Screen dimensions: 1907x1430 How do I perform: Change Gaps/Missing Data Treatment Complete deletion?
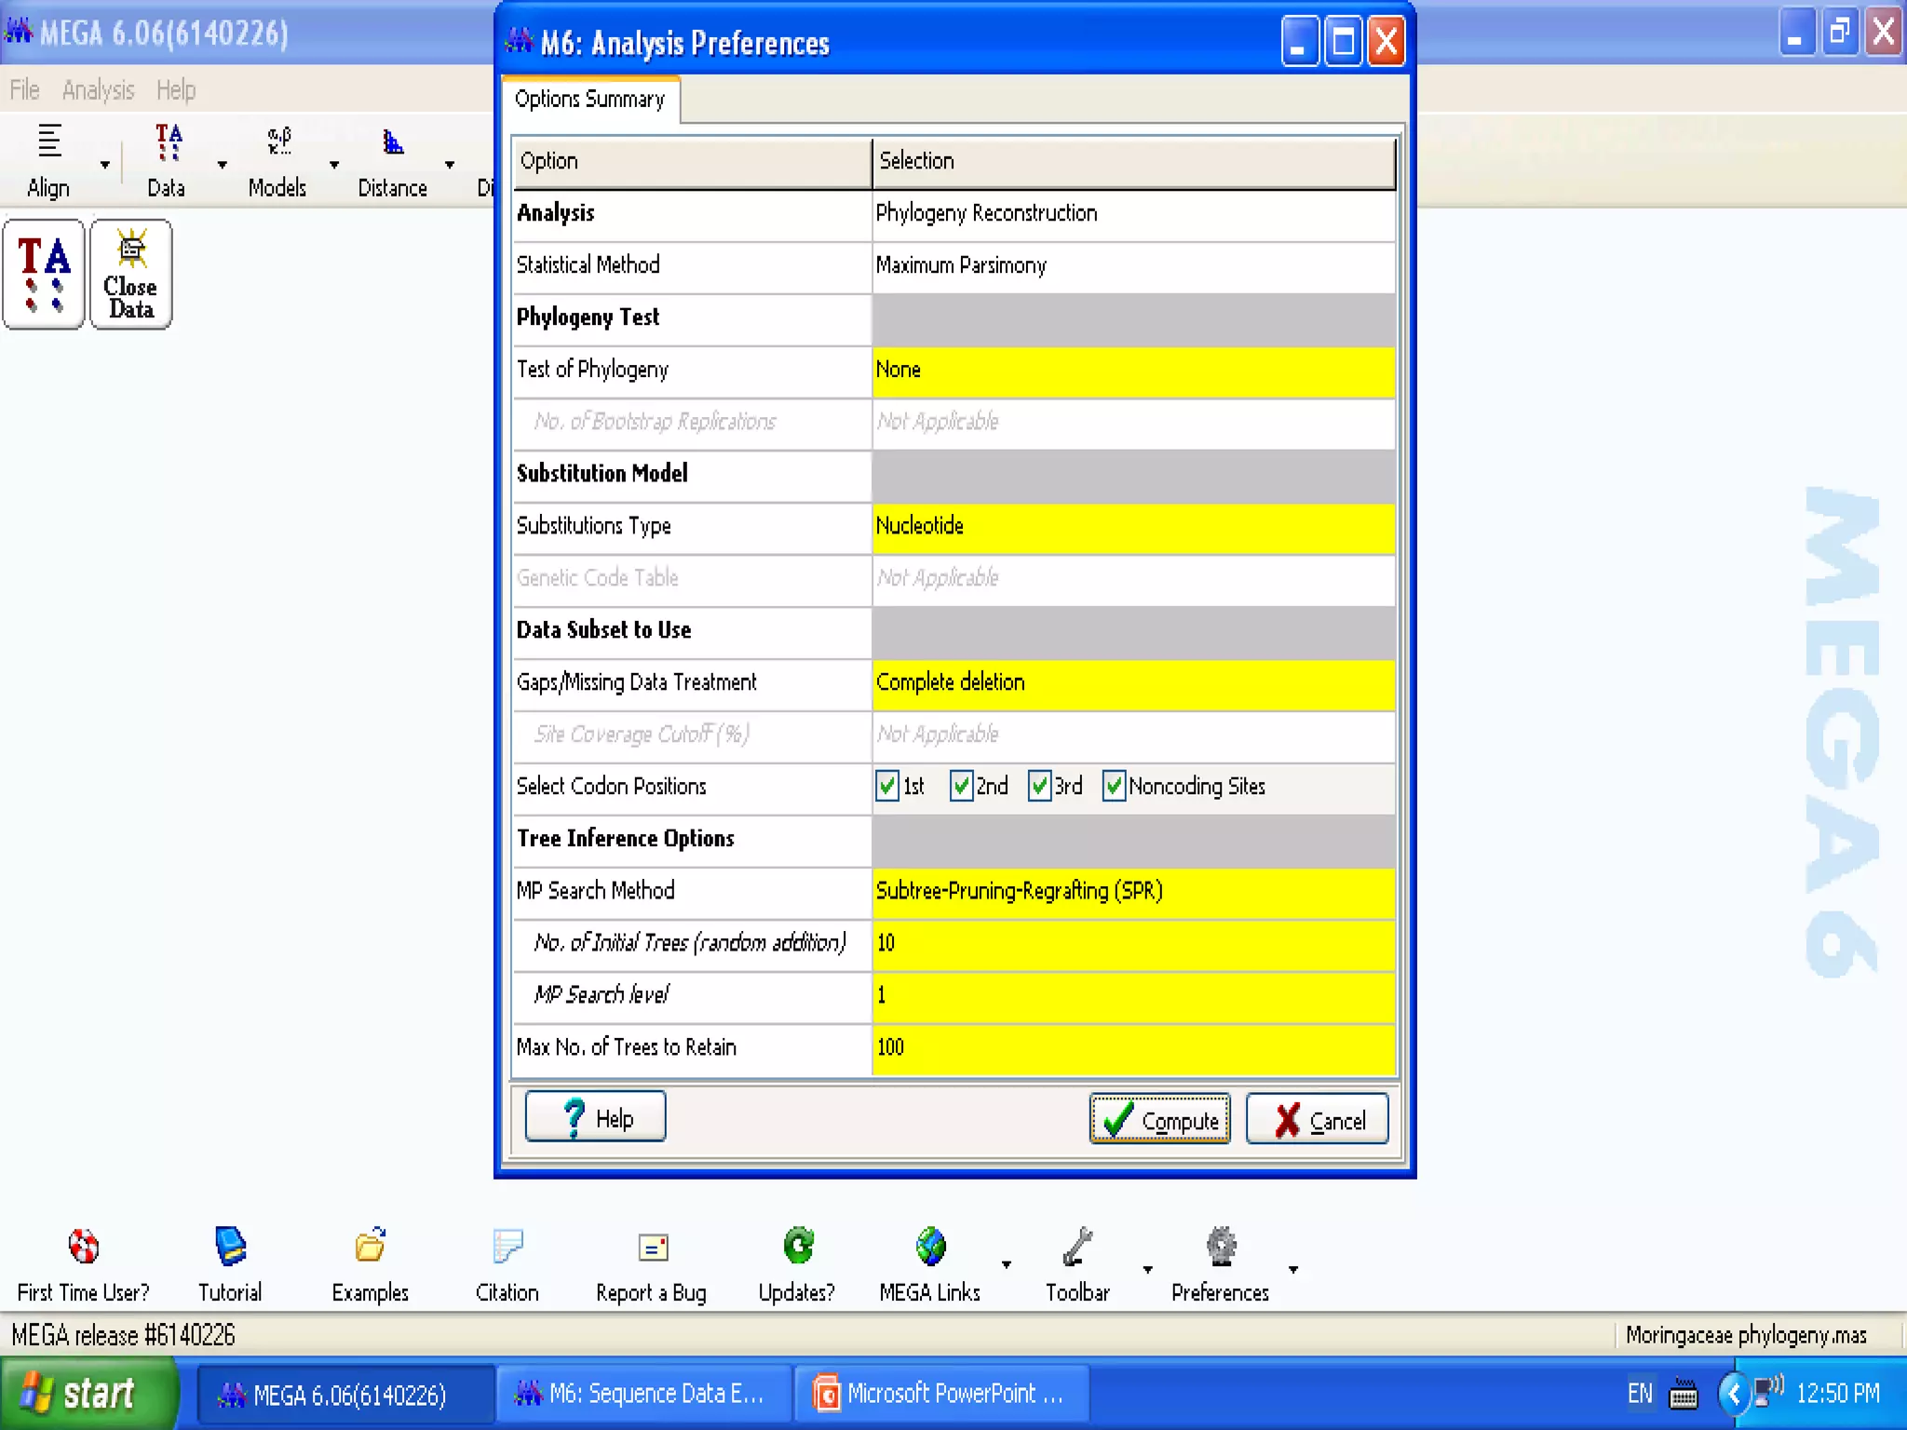click(x=1133, y=683)
